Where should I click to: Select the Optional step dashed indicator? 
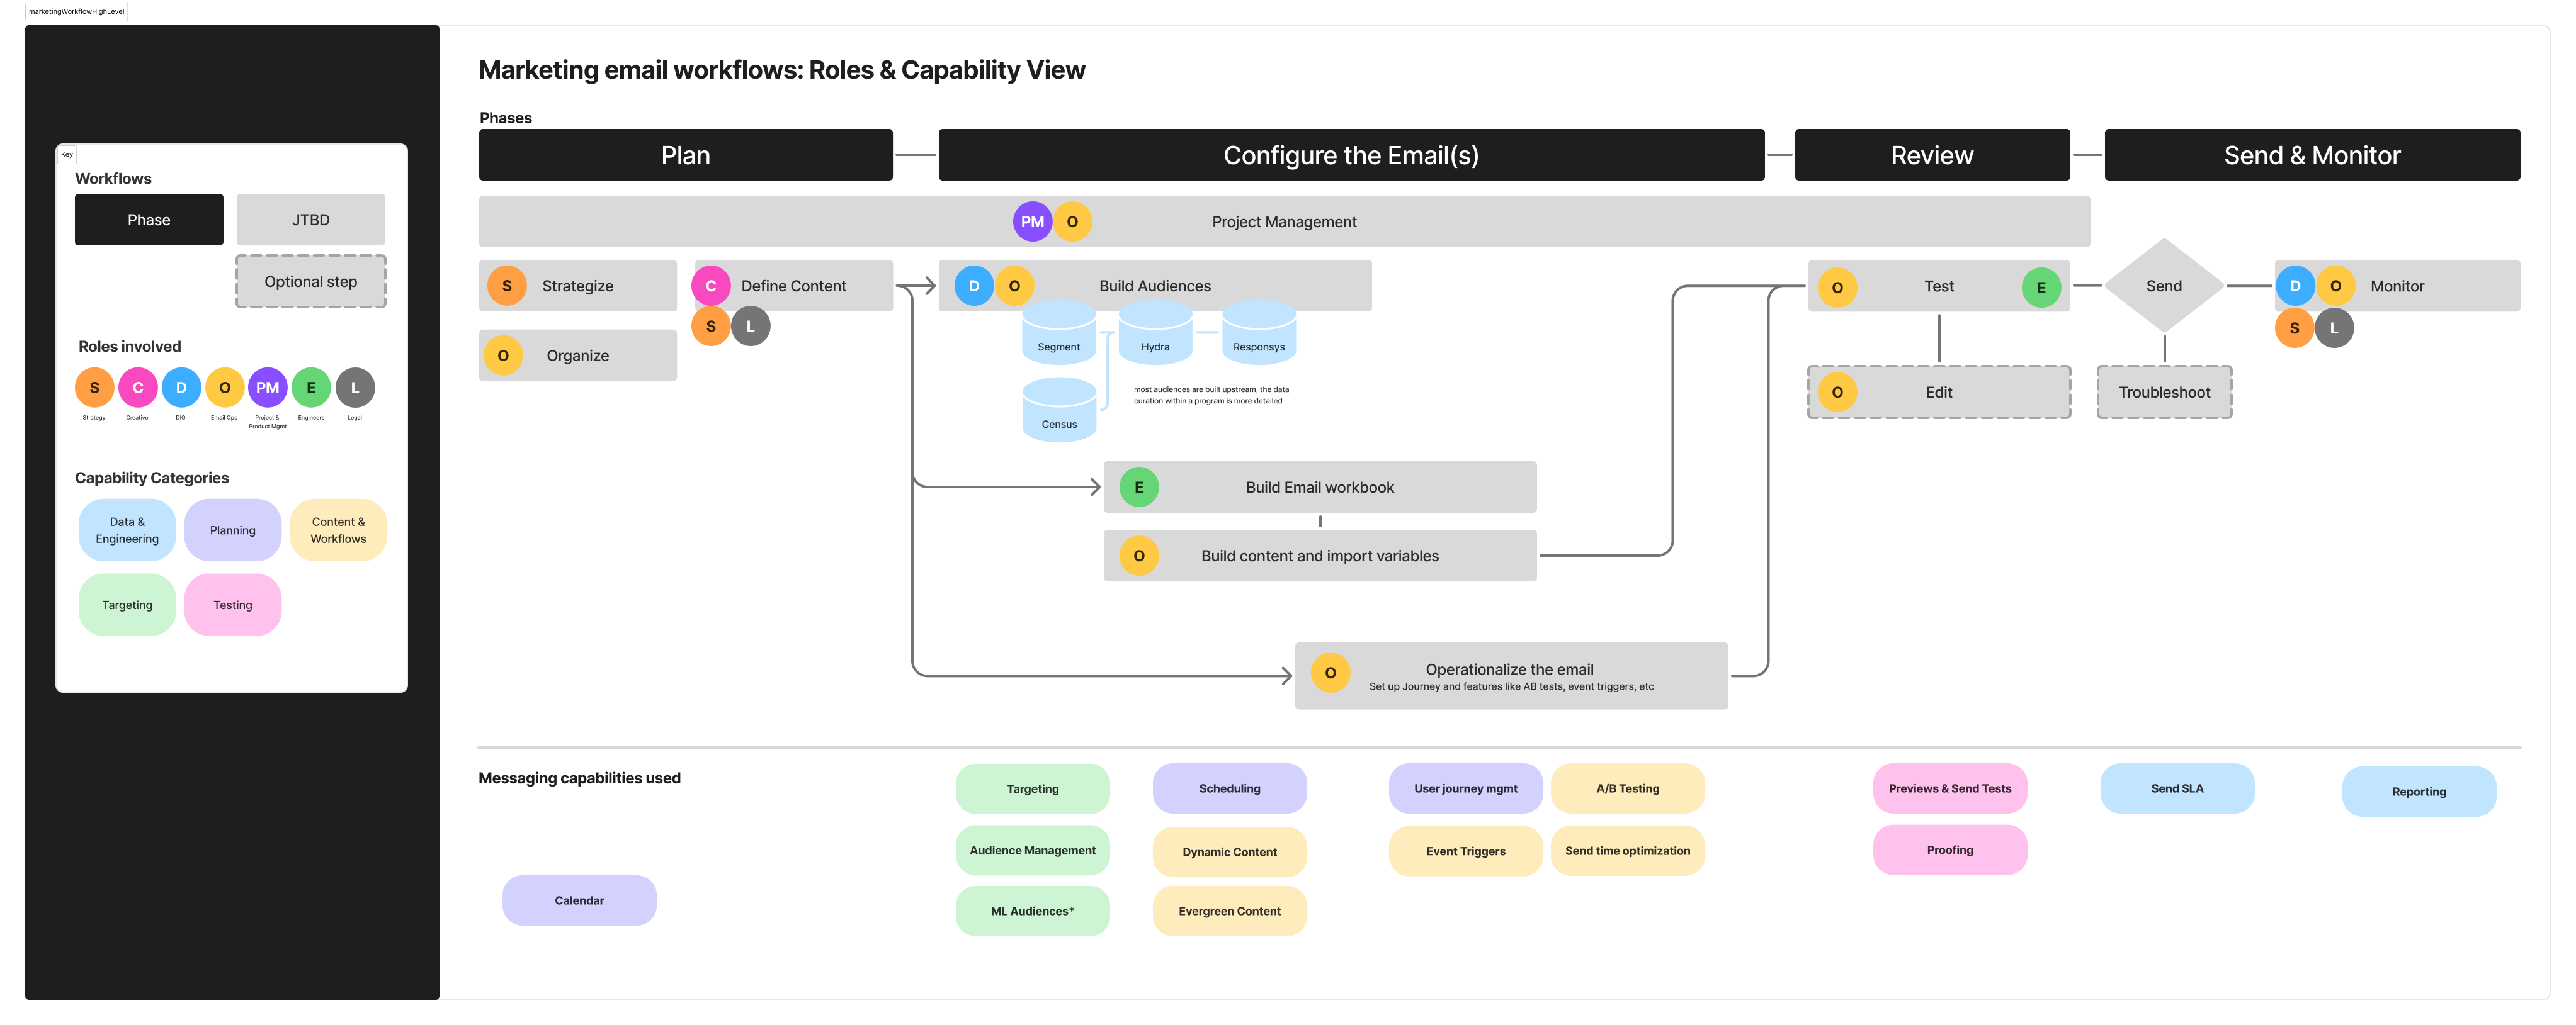coord(310,281)
